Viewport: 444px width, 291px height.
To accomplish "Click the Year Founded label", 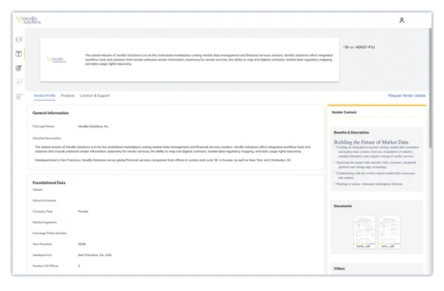I will click(42, 244).
